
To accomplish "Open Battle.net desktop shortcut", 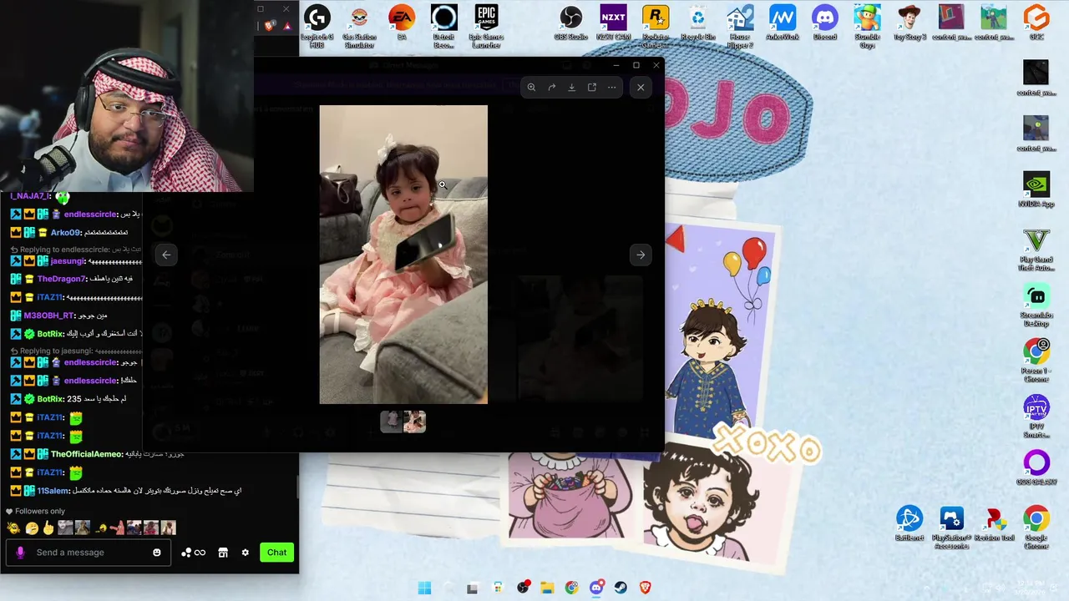I will (909, 523).
